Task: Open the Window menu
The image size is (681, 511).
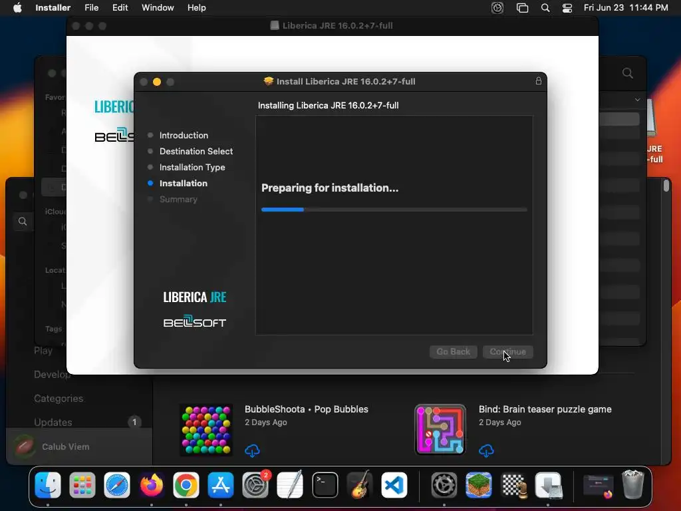Action: tap(158, 8)
